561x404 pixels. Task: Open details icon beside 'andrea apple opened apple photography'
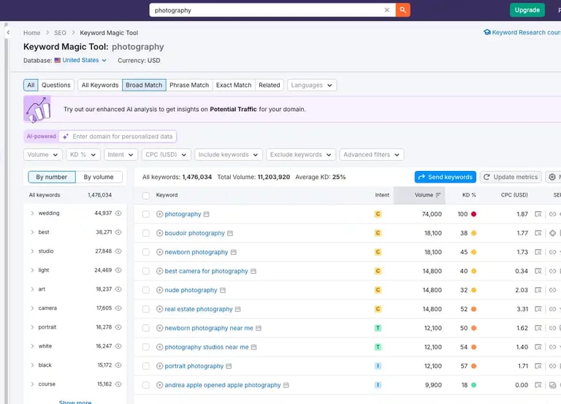coord(286,385)
